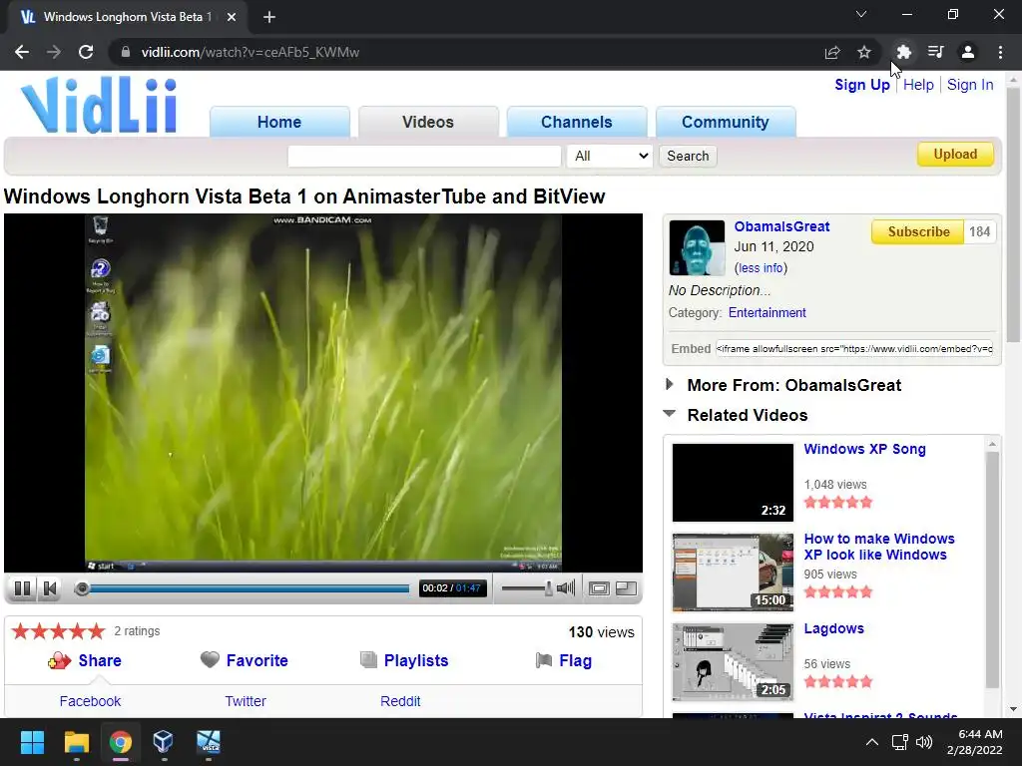
Task: Open File Explorer from taskbar
Action: tap(76, 742)
